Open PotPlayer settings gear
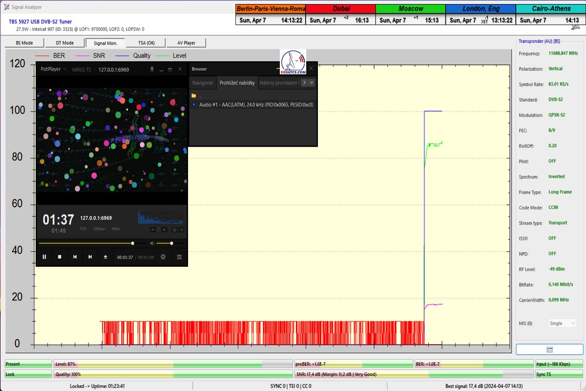This screenshot has height=391, width=586. [163, 257]
